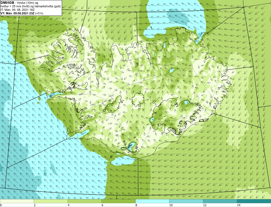The width and height of the screenshot is (271, 207).
Task: Click the legend scale label '0'
Action: [x=1, y=205]
